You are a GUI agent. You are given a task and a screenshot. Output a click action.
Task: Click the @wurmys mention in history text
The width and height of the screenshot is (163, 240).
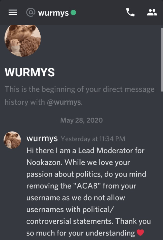[64, 102]
